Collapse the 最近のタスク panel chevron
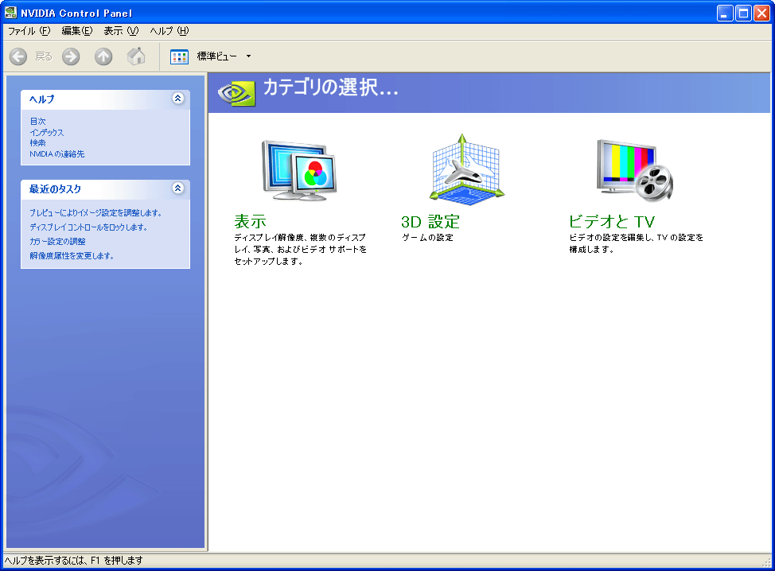This screenshot has height=571, width=775. [x=178, y=188]
